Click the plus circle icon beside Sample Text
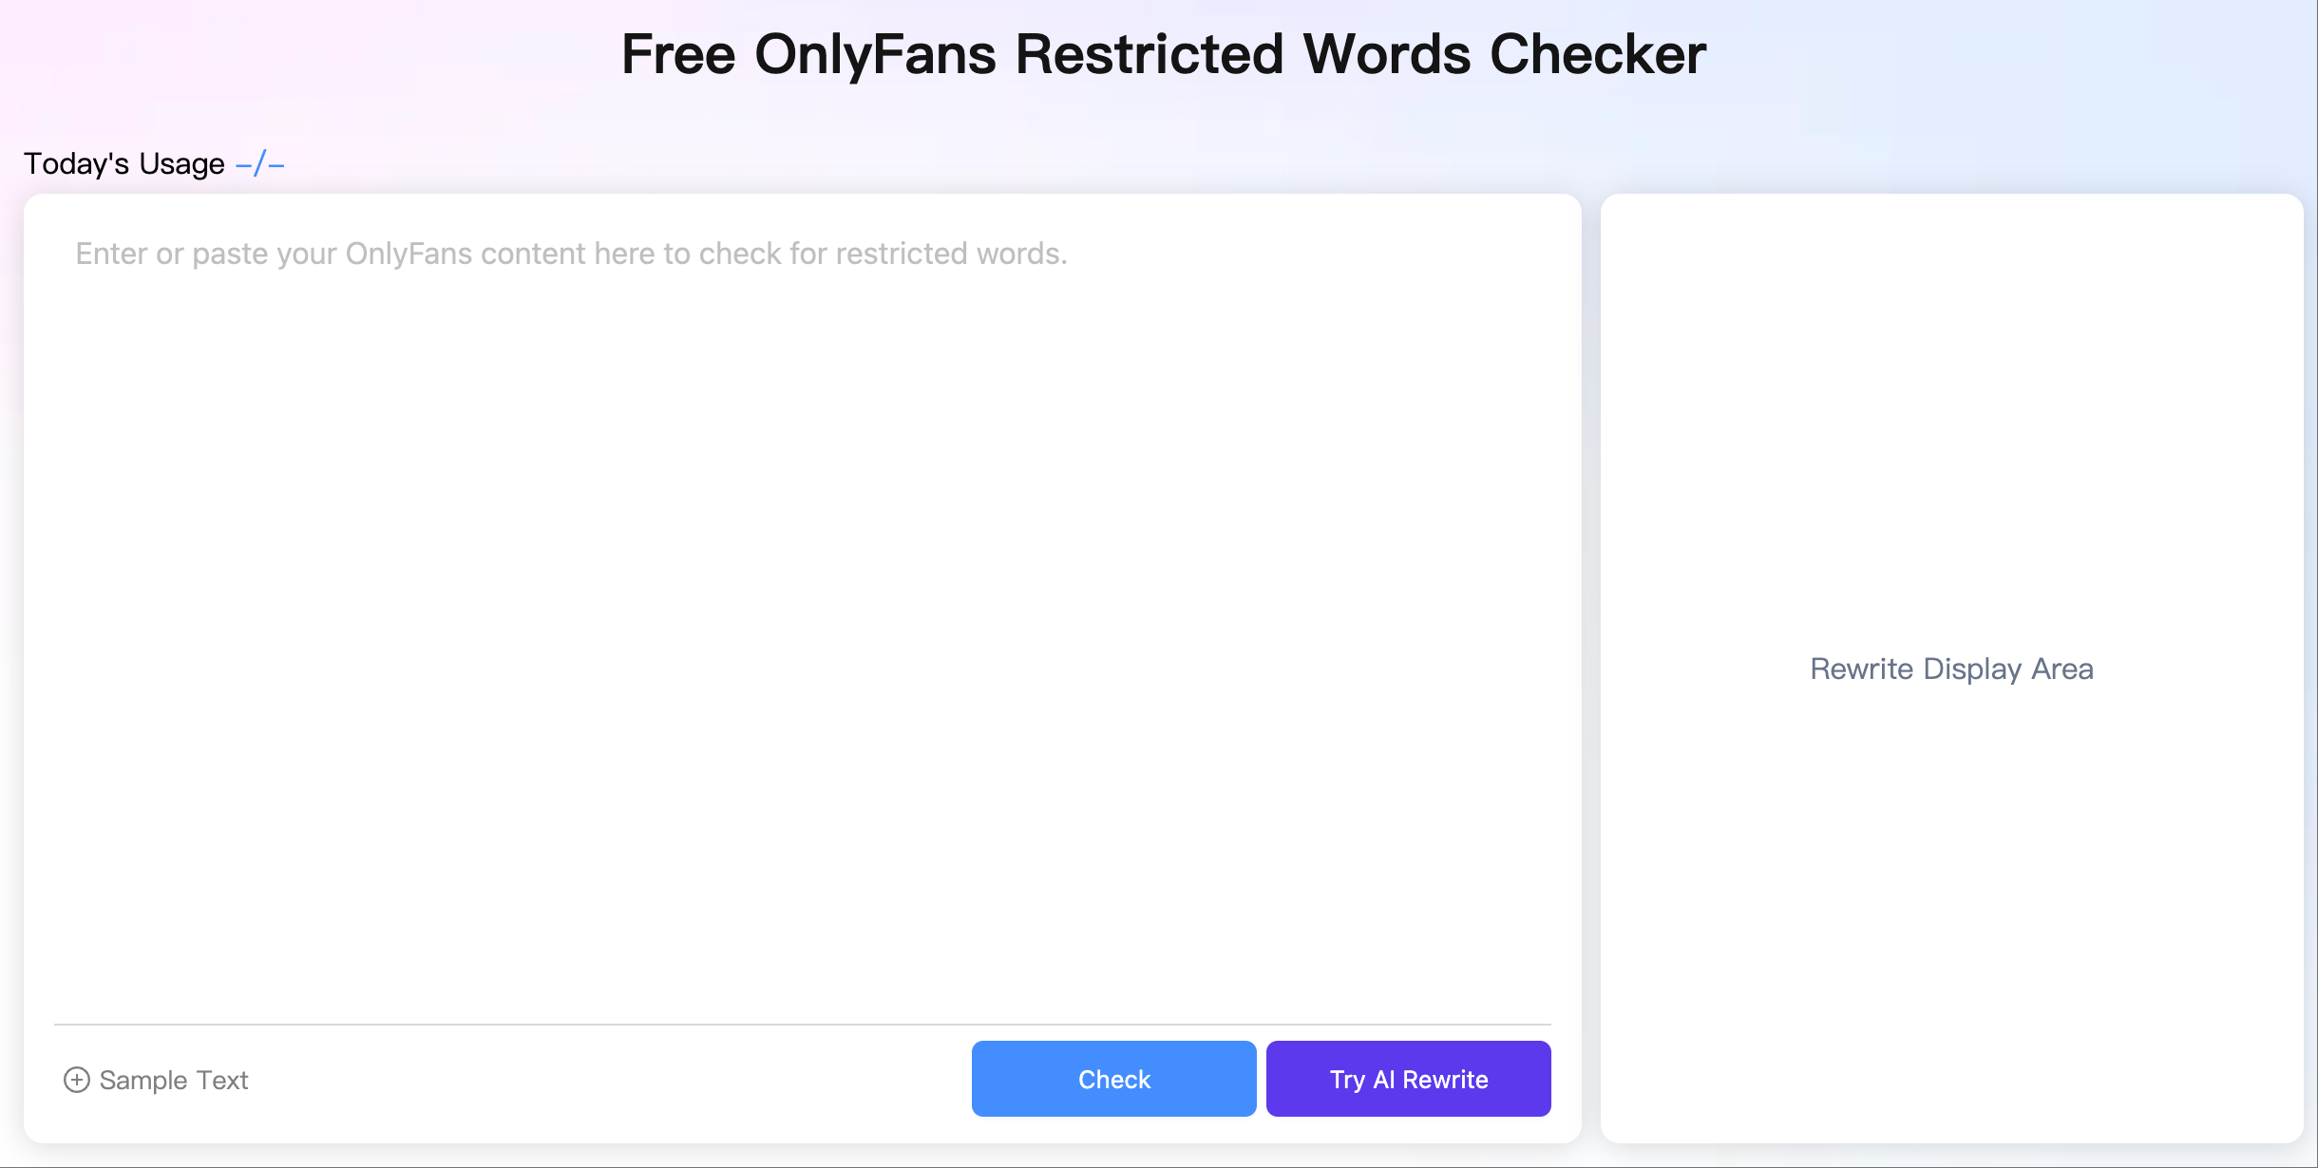This screenshot has width=2318, height=1168. [x=76, y=1080]
